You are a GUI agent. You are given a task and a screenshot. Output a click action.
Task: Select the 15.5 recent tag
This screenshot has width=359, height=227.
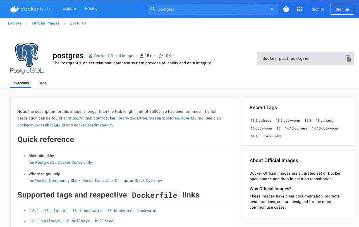pyautogui.click(x=308, y=121)
